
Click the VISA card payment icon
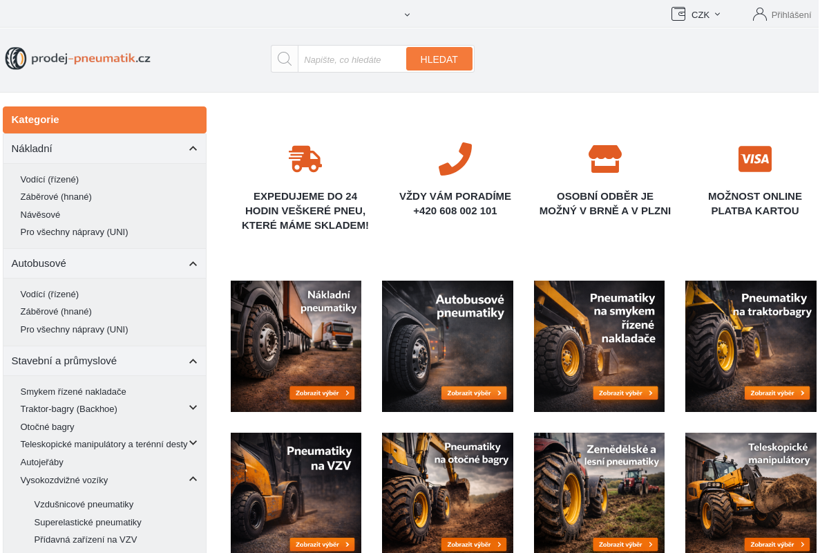pos(754,159)
